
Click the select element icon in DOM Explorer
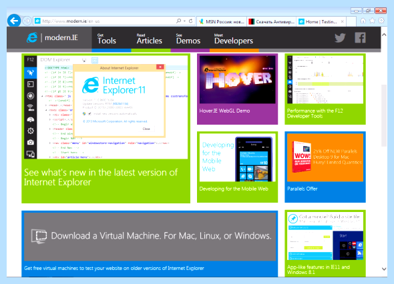pos(84,60)
